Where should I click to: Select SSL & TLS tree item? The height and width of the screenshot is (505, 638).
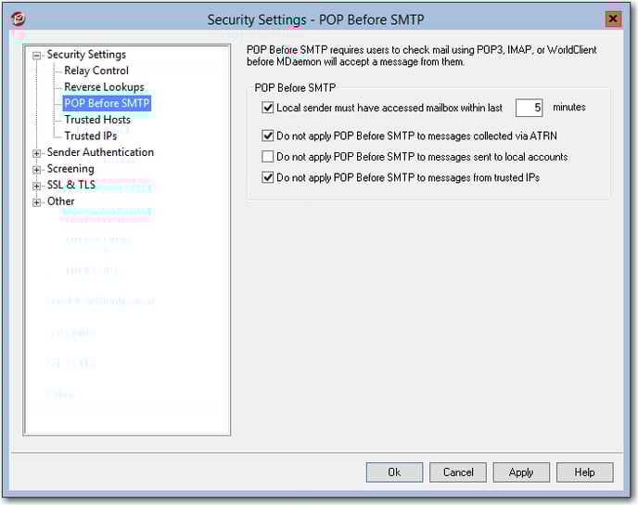coord(71,185)
